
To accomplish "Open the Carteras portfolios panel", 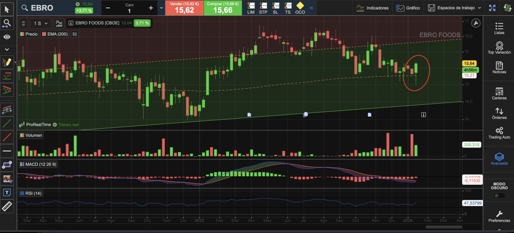I will (499, 94).
